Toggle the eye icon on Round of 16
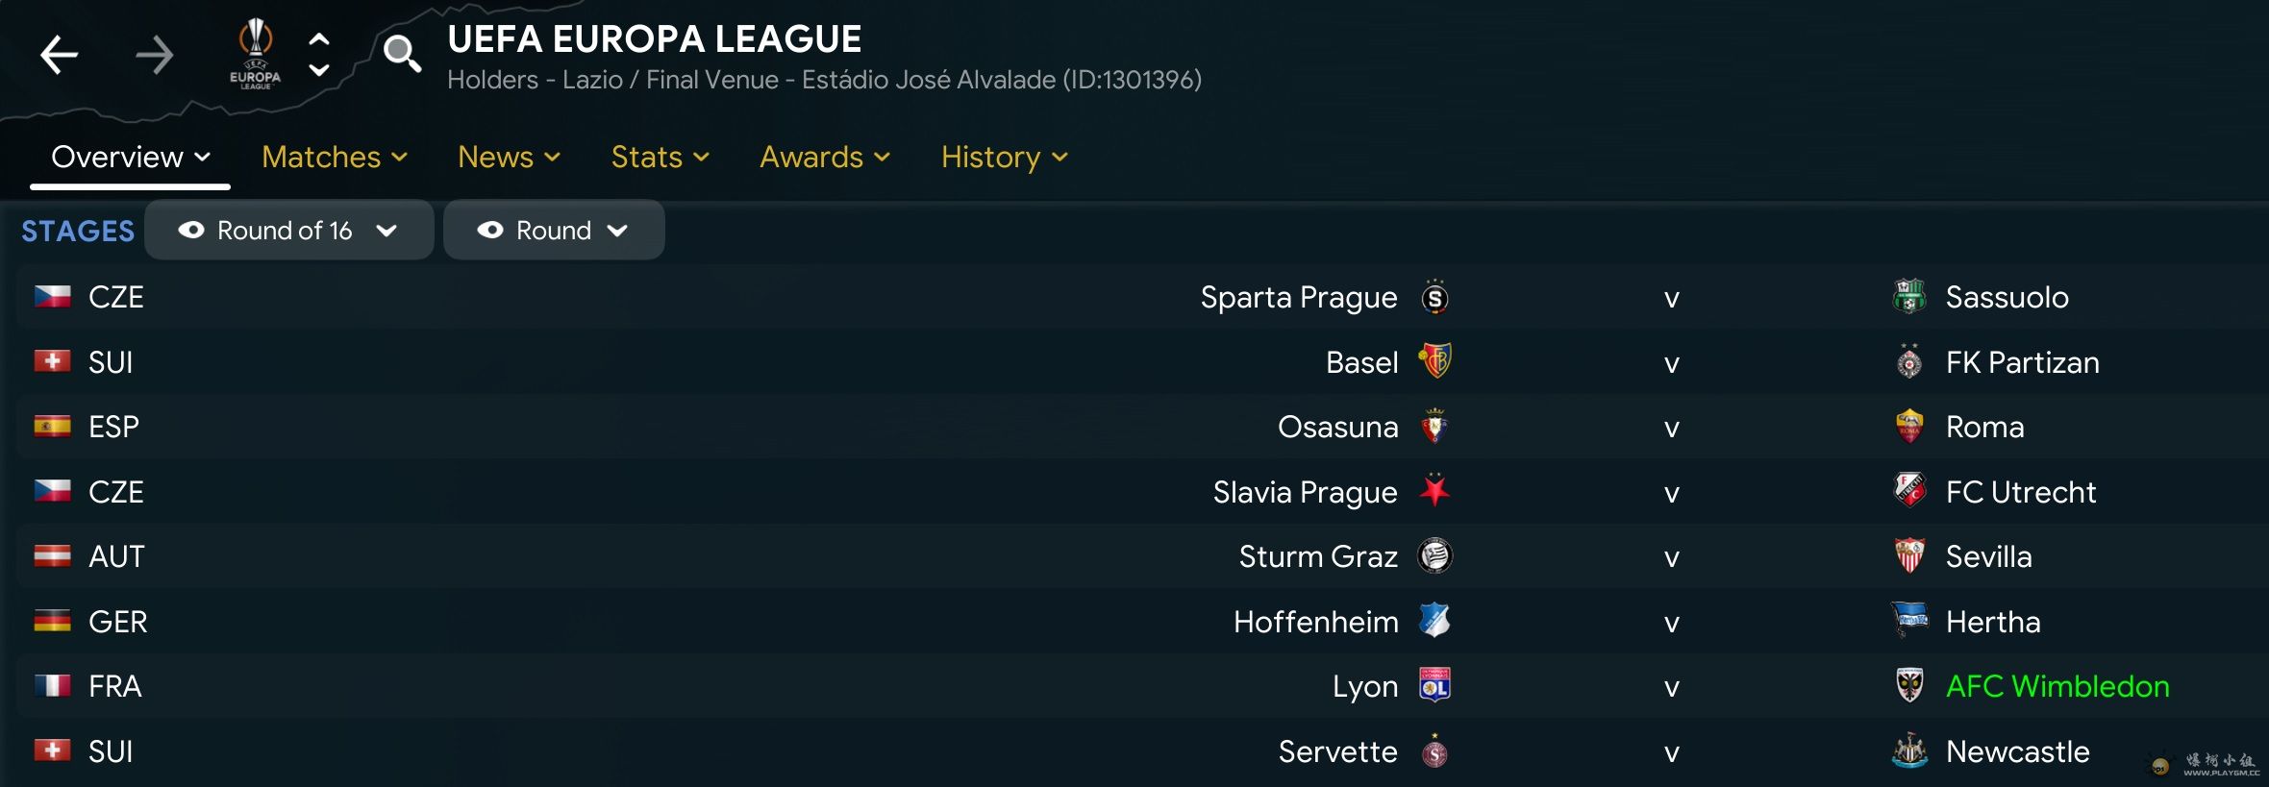 (191, 231)
